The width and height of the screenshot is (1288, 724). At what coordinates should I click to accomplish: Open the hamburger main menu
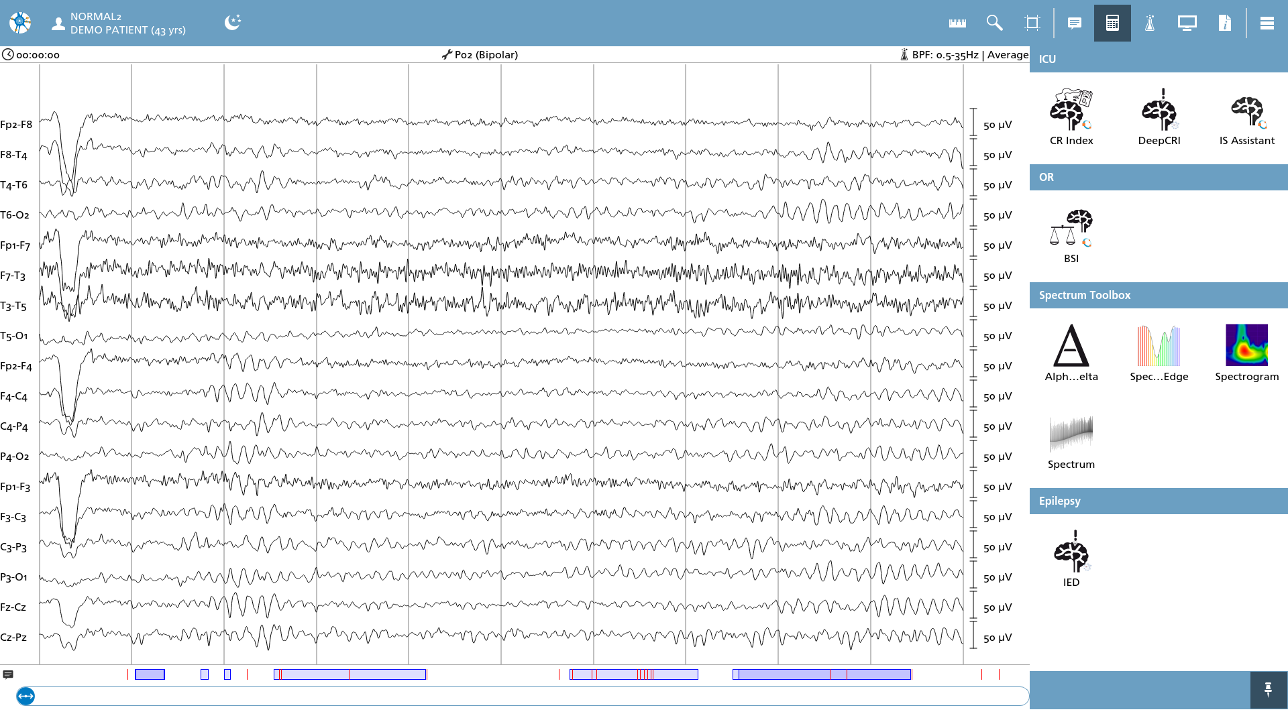[1267, 23]
